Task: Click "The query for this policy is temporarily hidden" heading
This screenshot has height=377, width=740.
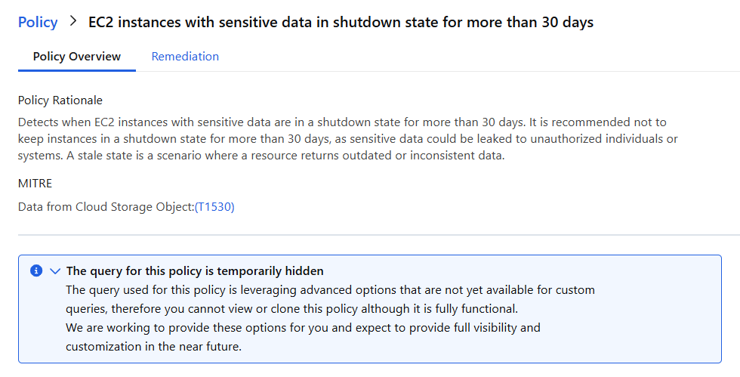Action: (x=195, y=270)
